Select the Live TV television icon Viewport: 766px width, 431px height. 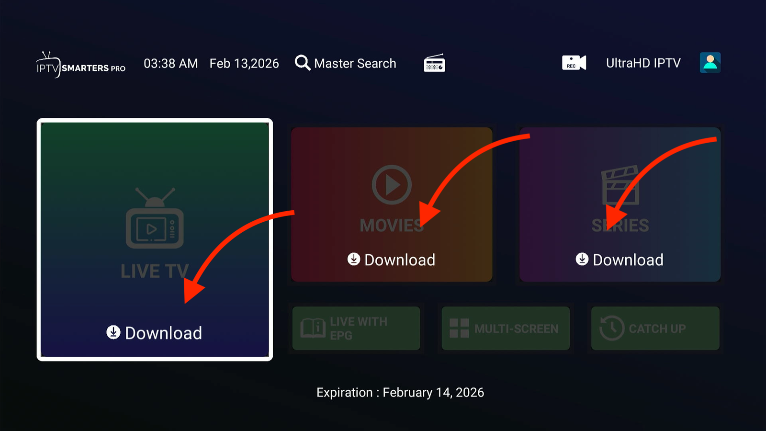click(154, 225)
